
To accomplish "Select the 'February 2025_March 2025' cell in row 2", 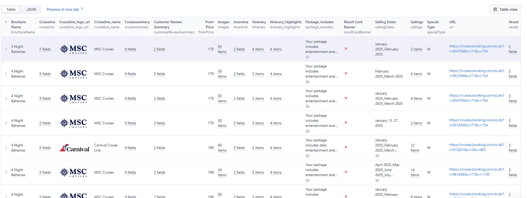I will [x=389, y=74].
